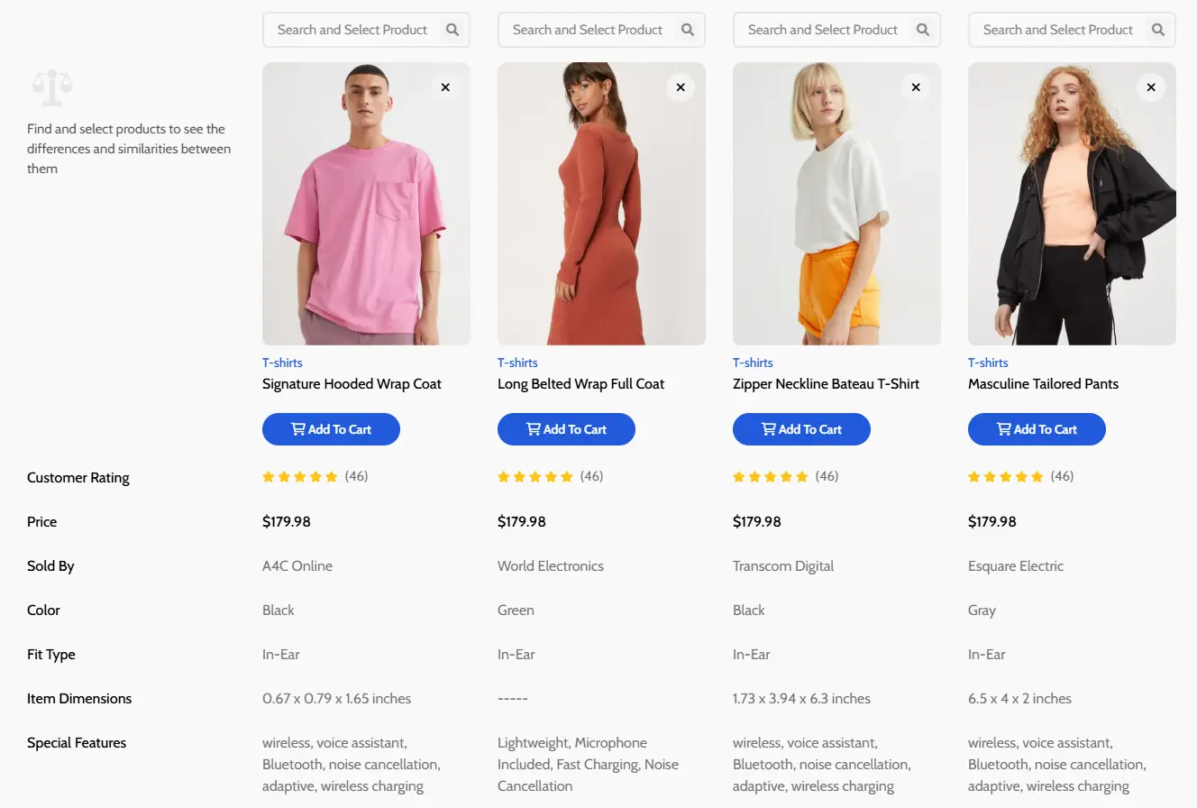
Task: Add Zipper Neckline Bateau T-Shirt to cart
Action: click(x=801, y=429)
